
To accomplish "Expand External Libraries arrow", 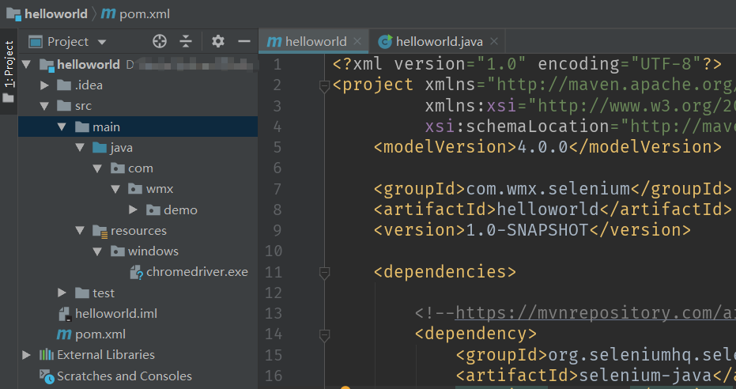I will (27, 355).
